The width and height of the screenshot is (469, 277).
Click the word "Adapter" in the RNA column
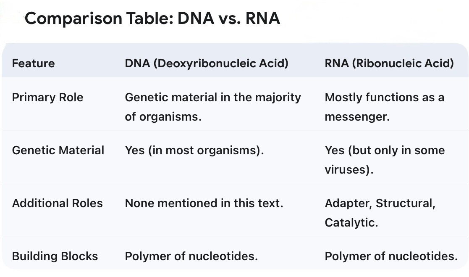click(x=348, y=203)
